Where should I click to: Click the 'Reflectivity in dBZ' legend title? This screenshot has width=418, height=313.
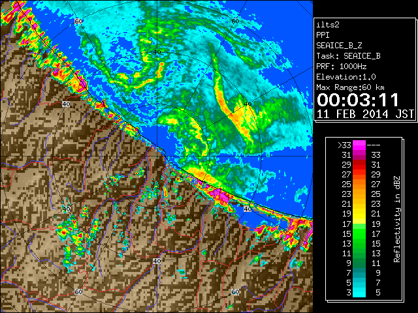(x=396, y=219)
